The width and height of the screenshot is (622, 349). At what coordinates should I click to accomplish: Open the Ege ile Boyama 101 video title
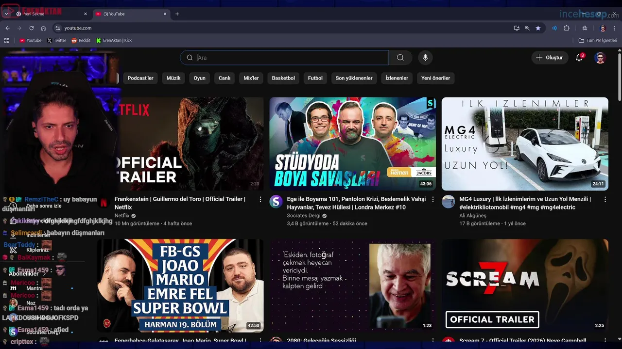tap(356, 203)
